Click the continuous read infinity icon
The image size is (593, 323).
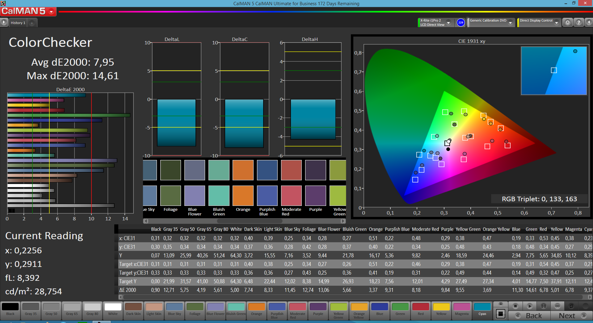tap(557, 306)
